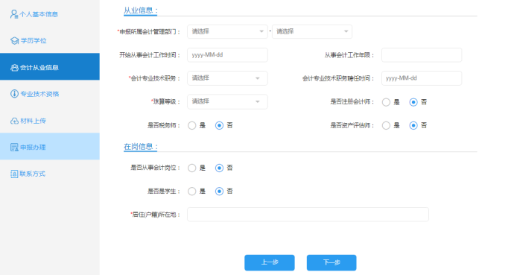This screenshot has height=275, width=514.
Task: Click the 上一步 button
Action: coord(270,262)
